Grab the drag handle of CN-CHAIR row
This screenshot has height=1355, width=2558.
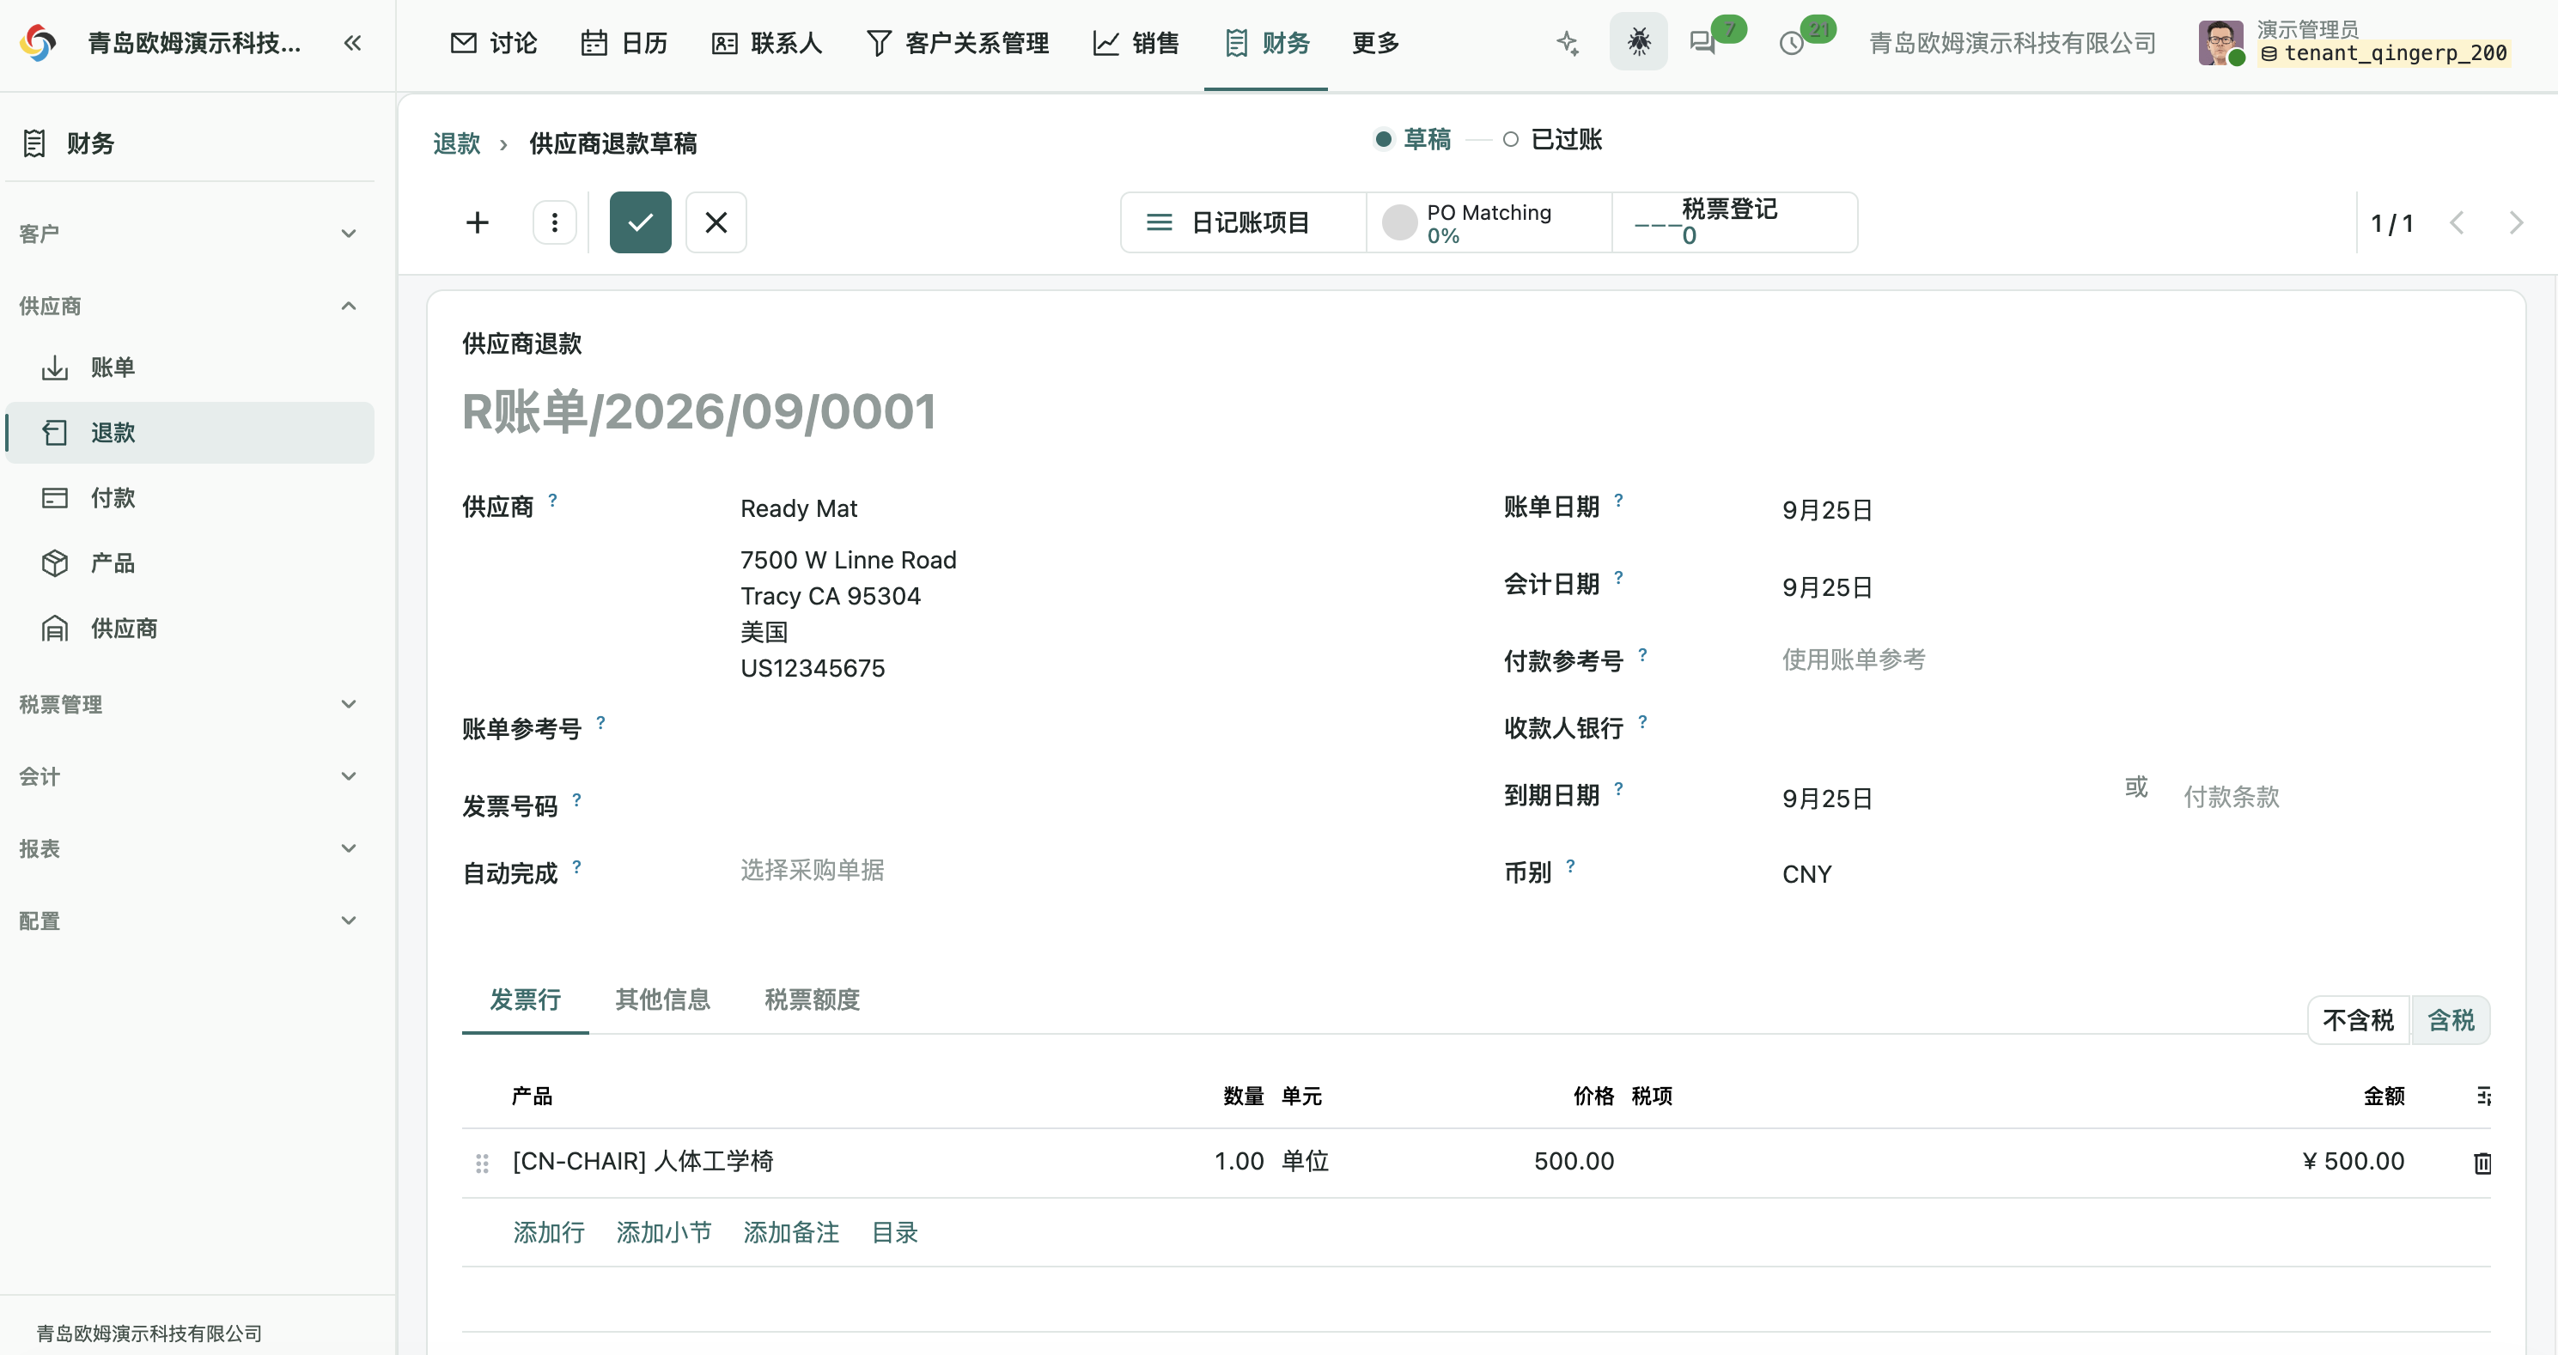coord(482,1163)
